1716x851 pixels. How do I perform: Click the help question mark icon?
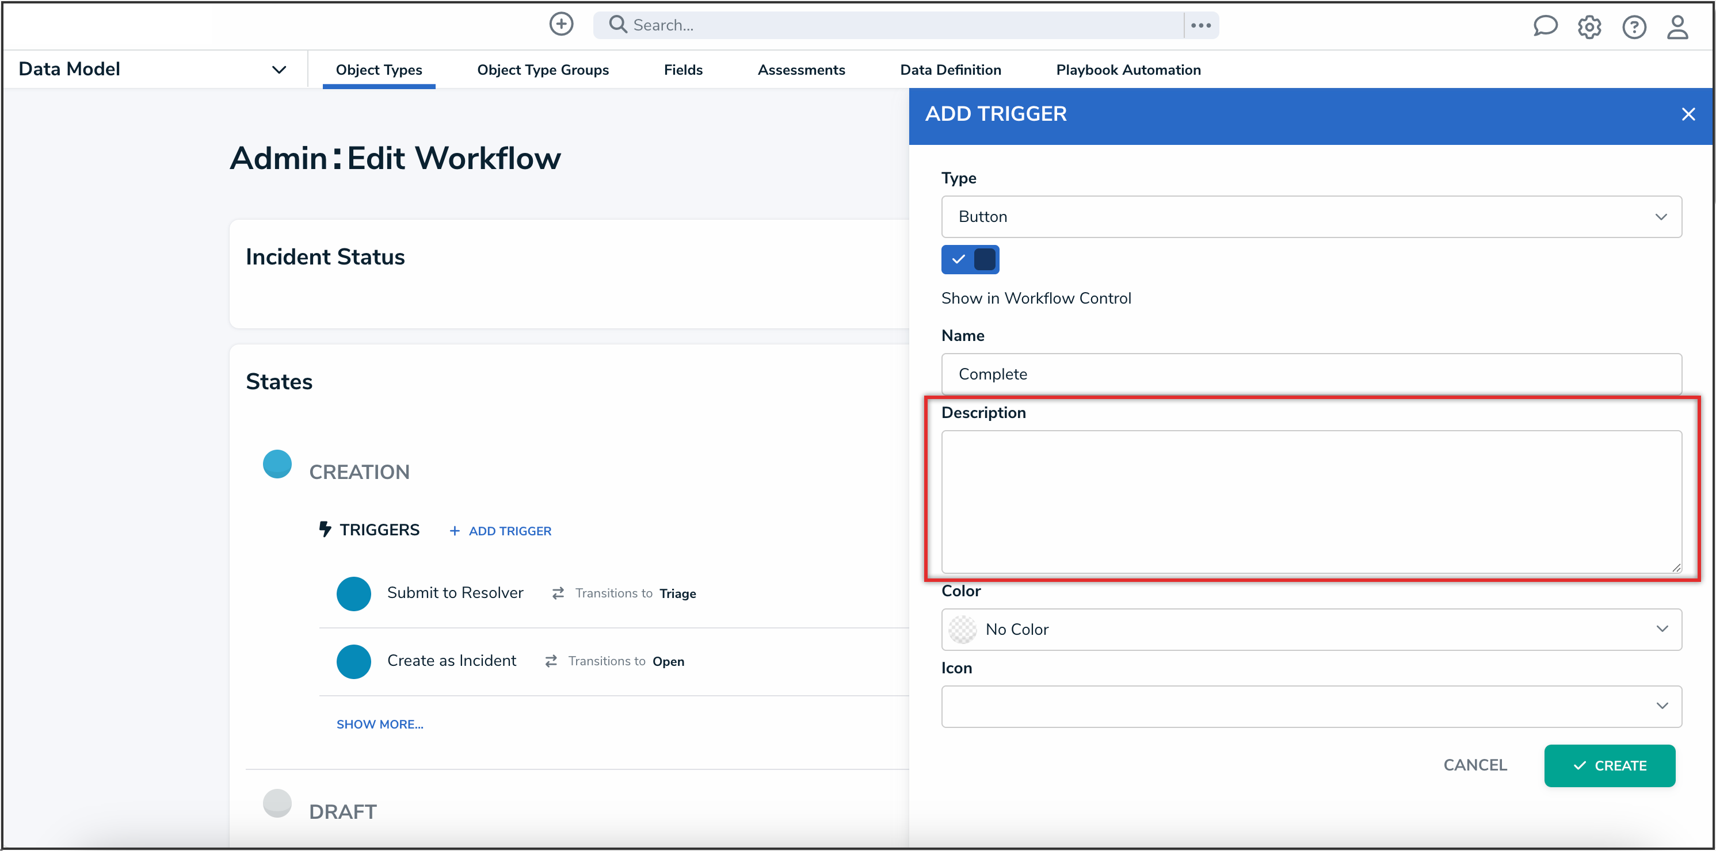pyautogui.click(x=1633, y=27)
